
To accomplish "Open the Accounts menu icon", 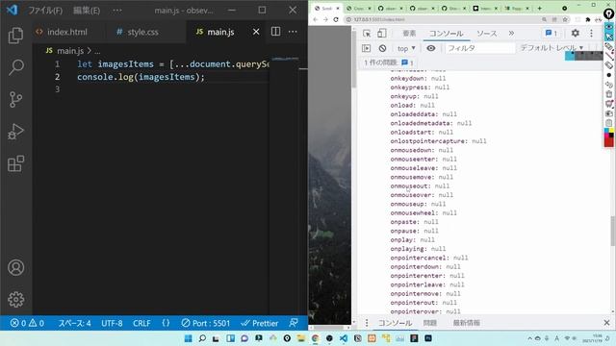I will coord(15,267).
